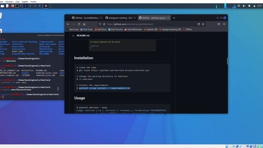The width and height of the screenshot is (263, 148).
Task: Close the sherlock-project tab
Action: click(x=168, y=18)
